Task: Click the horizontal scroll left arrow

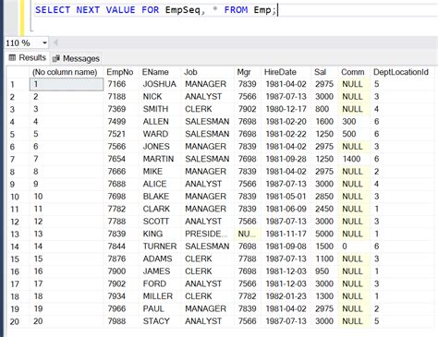Action: pyautogui.click(x=55, y=42)
